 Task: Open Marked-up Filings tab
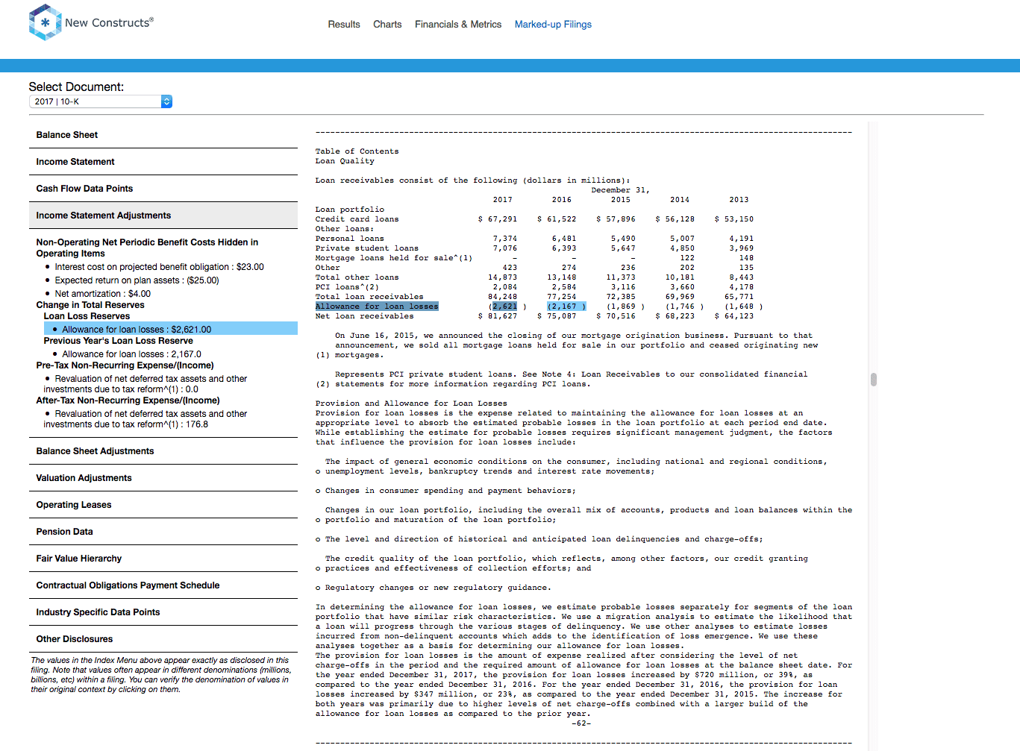(553, 25)
